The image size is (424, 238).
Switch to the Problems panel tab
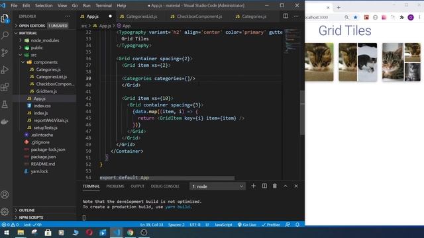click(x=115, y=186)
